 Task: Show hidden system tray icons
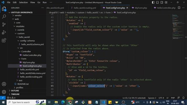pos(144,102)
